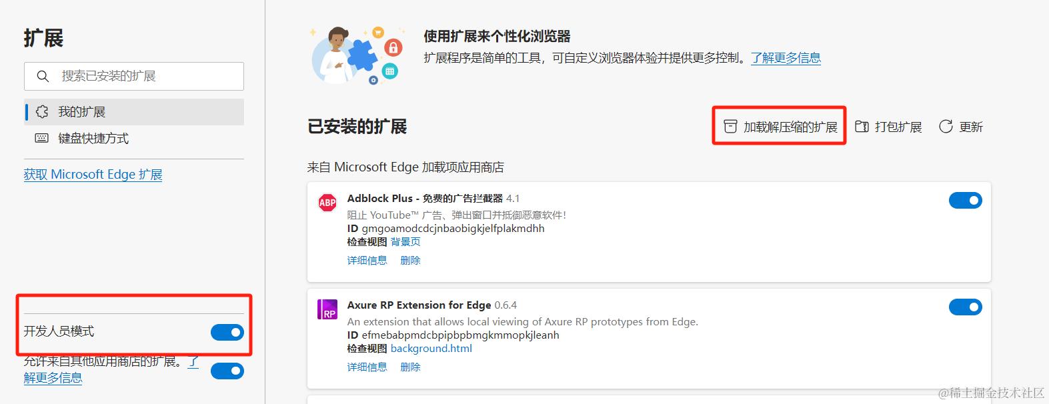This screenshot has width=1049, height=404.
Task: Click the Axure RP extension icon
Action: coord(327,309)
